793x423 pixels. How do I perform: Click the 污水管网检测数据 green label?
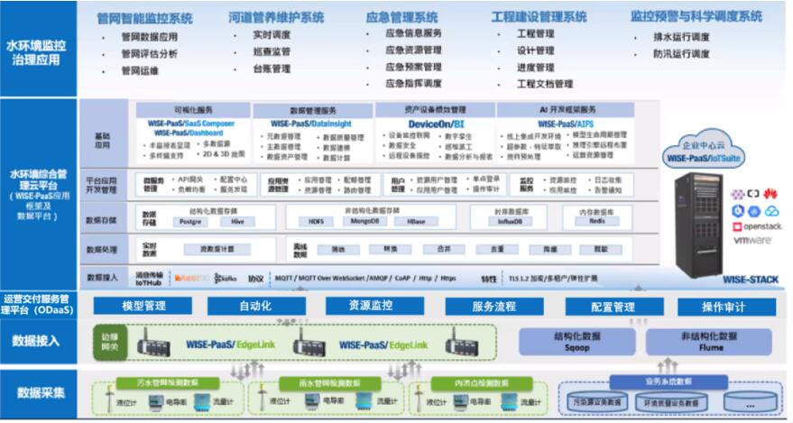pyautogui.click(x=168, y=383)
